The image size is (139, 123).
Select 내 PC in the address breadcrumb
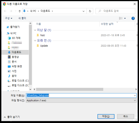coord(33,11)
